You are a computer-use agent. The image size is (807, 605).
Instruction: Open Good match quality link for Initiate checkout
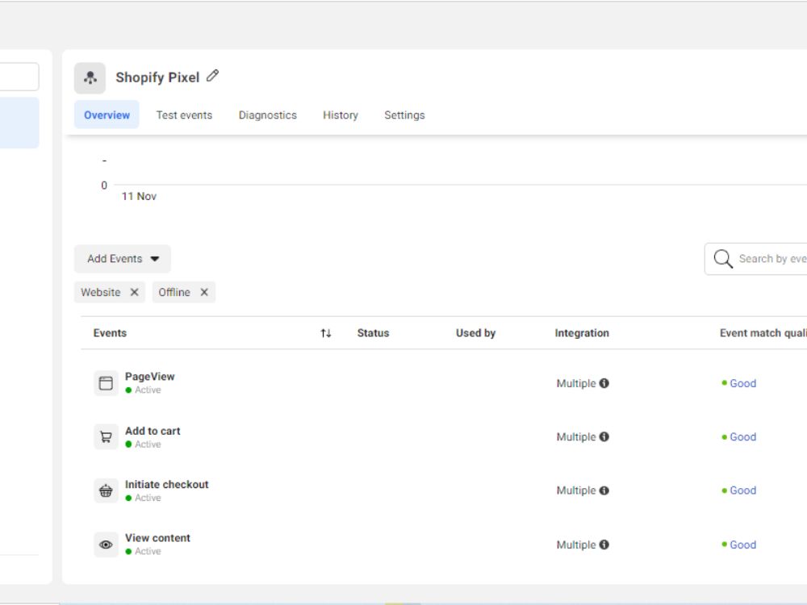[x=742, y=490]
